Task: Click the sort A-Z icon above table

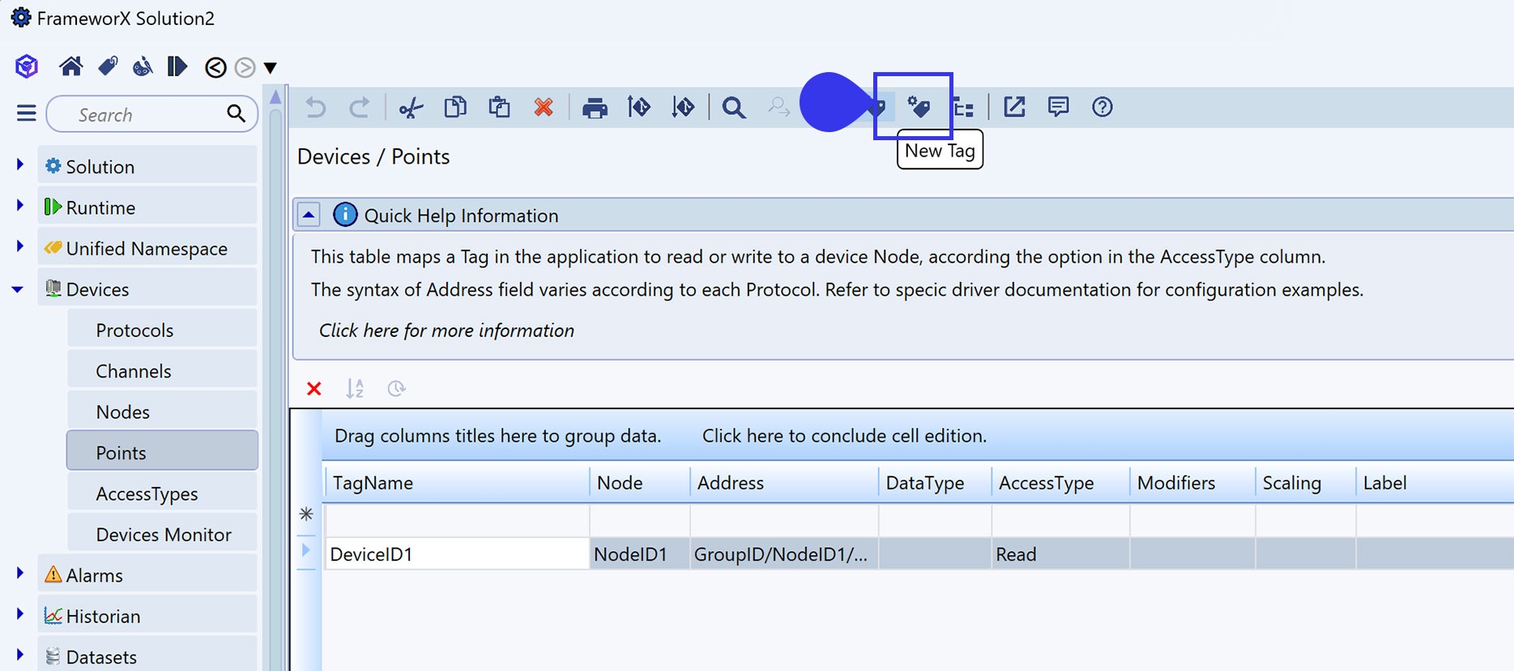Action: coord(355,389)
